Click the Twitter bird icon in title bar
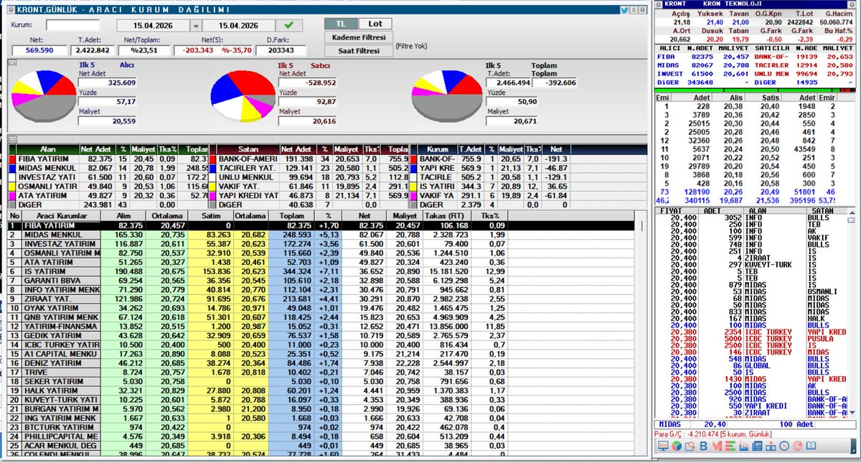Screen dimensions: 861x463 coord(624,10)
